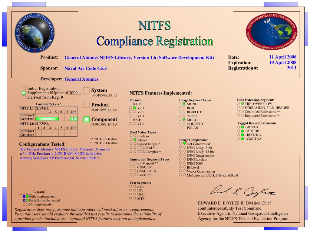Click the Supplemental/Update number field 3009
The width and height of the screenshot is (310, 233).
[x=73, y=93]
